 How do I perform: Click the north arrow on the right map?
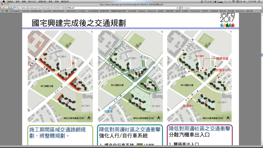(228, 118)
